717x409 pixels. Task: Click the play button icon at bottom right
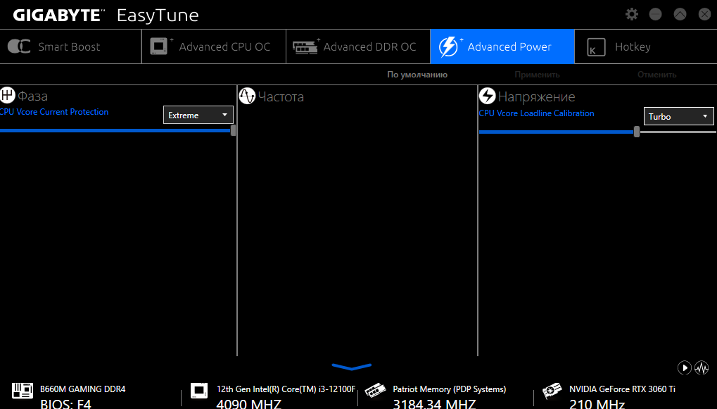click(x=684, y=368)
